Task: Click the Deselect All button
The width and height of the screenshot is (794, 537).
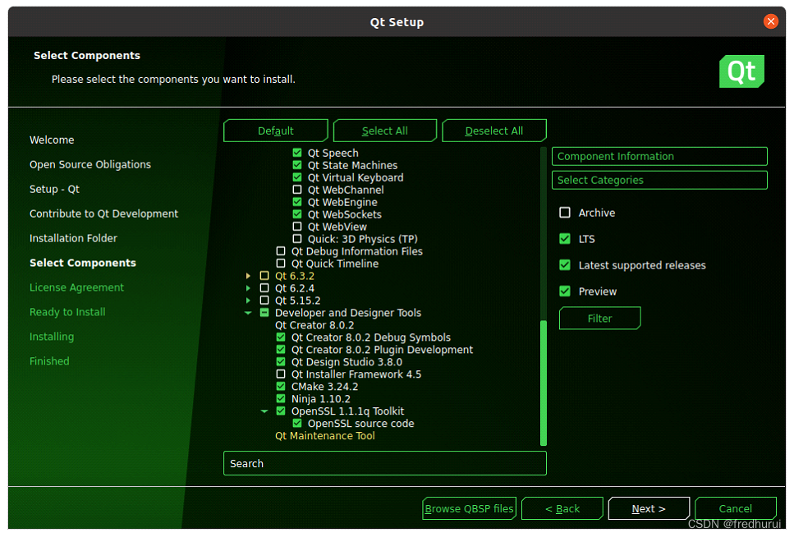Action: pos(494,131)
